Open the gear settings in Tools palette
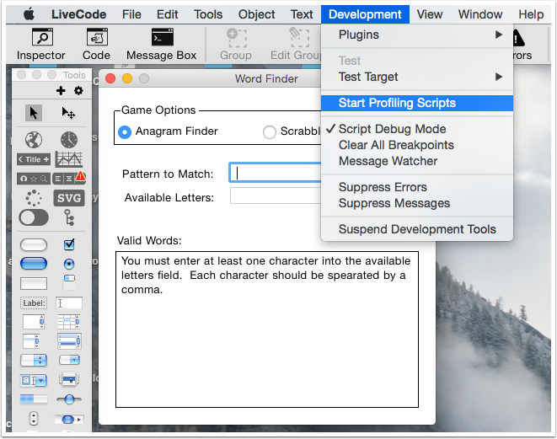The image size is (557, 439). pyautogui.click(x=78, y=90)
